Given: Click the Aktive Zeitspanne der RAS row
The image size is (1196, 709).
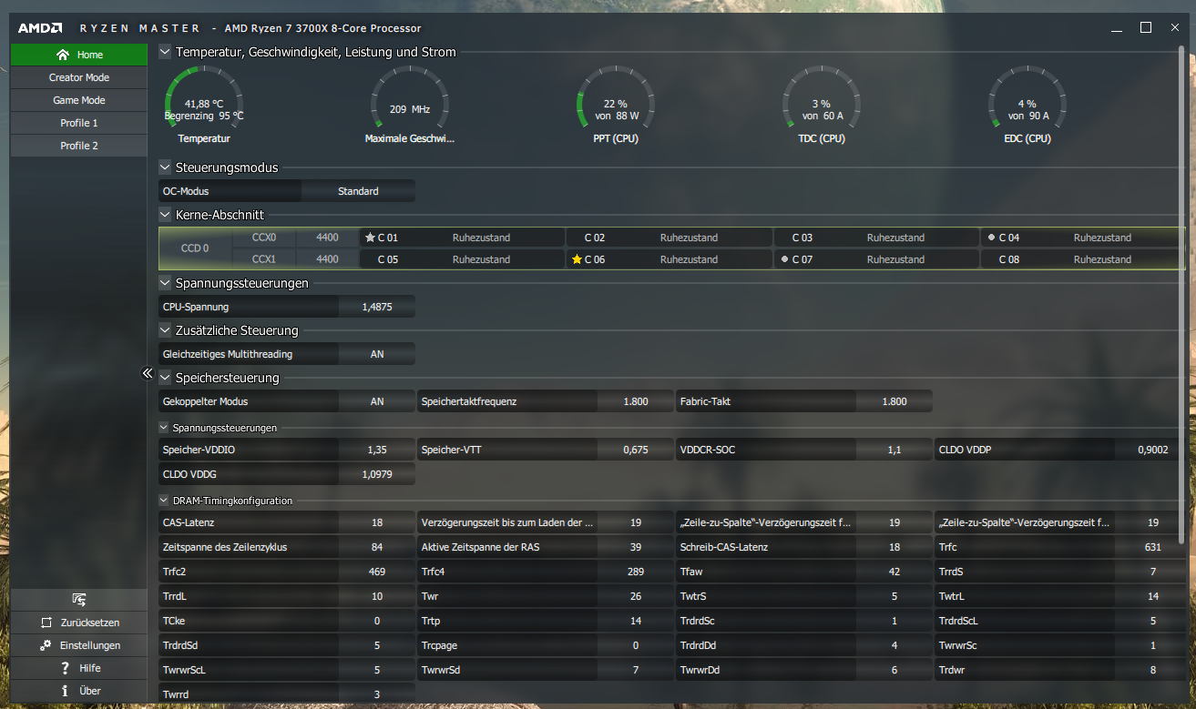Looking at the screenshot, I should (546, 547).
